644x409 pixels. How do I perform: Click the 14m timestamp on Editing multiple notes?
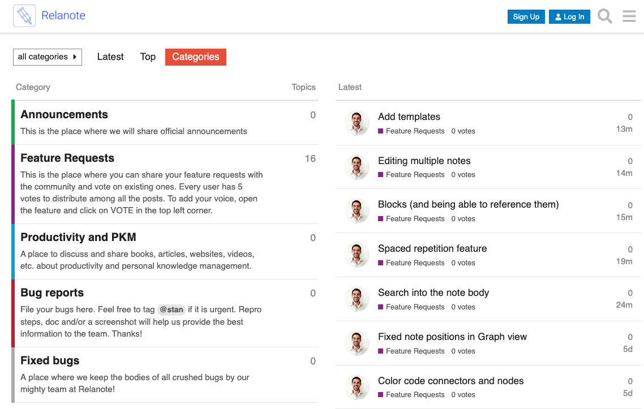point(624,173)
